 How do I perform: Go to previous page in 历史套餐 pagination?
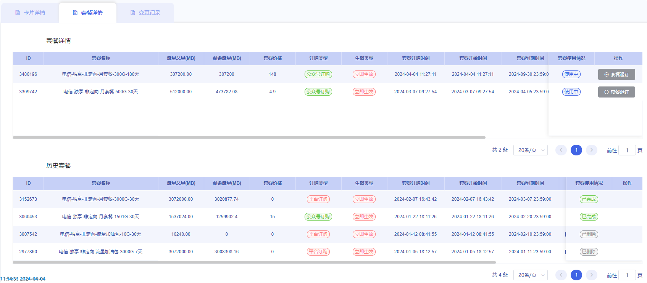561,275
